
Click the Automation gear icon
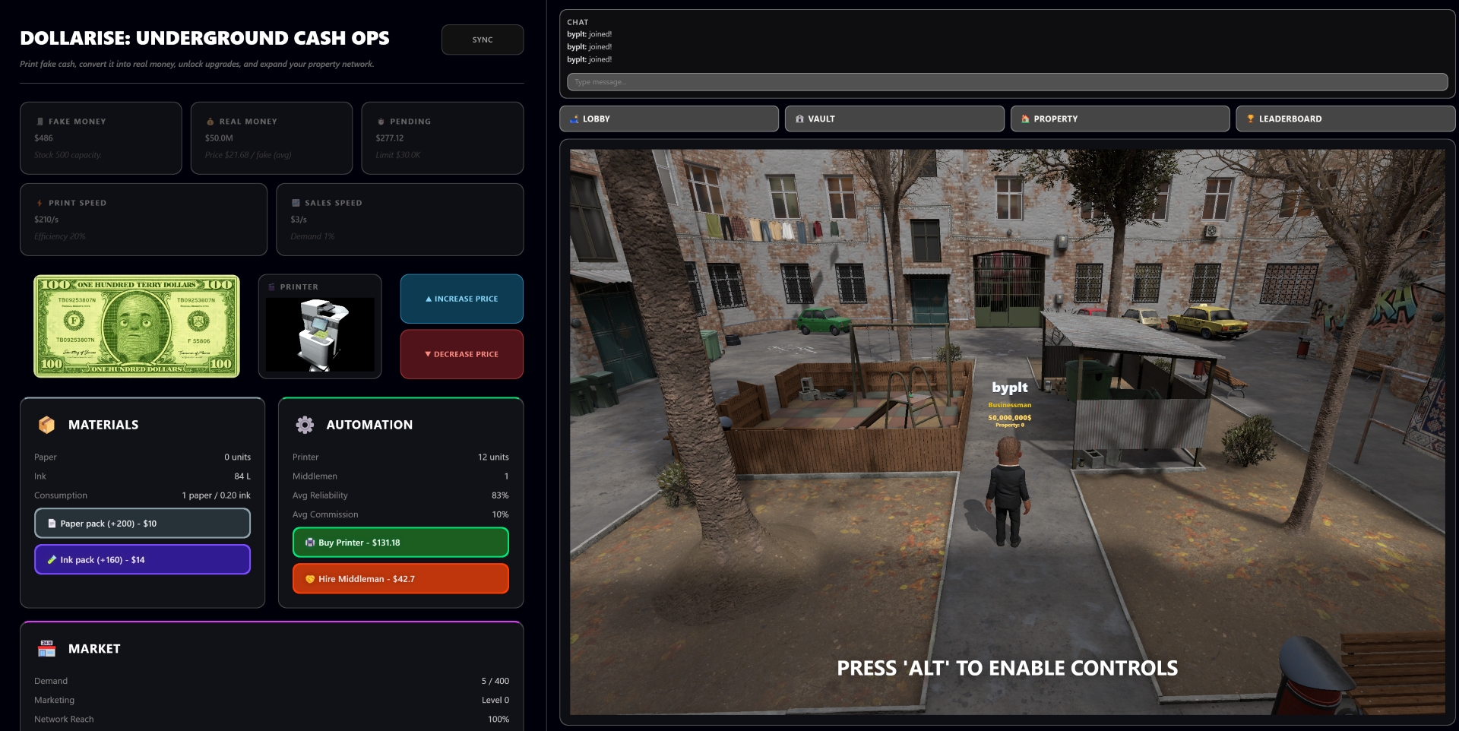305,425
